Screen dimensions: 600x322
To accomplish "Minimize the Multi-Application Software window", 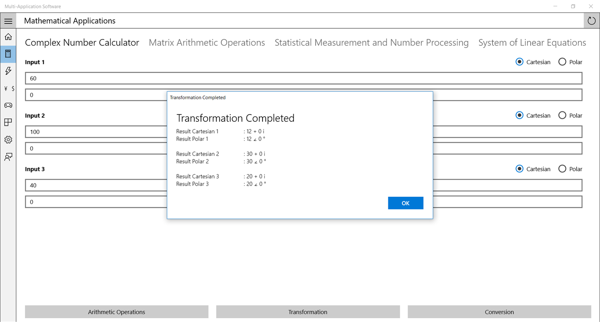I will [555, 6].
